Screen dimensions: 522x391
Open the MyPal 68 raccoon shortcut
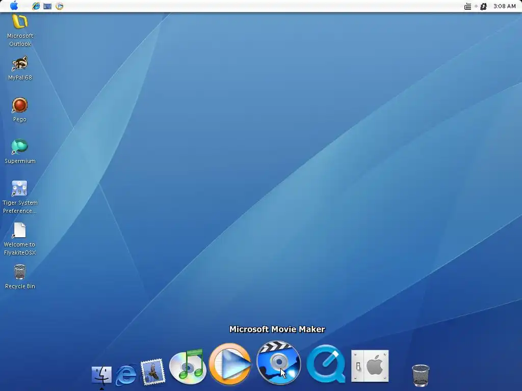pyautogui.click(x=20, y=68)
